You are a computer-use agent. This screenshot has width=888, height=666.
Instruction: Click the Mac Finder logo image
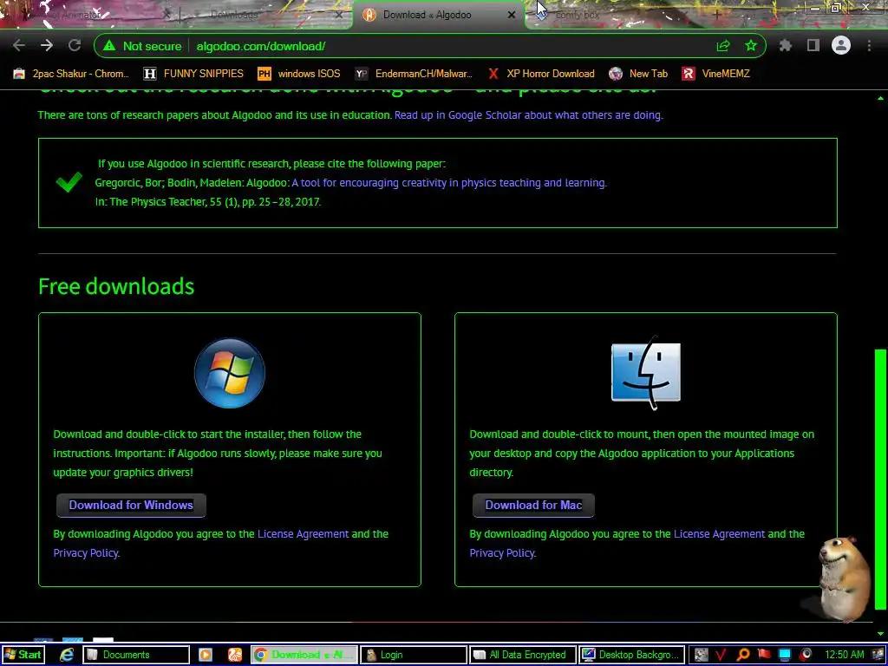pyautogui.click(x=645, y=373)
